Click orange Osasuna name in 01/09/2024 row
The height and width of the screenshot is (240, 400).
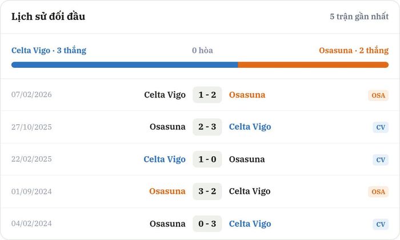(x=167, y=191)
